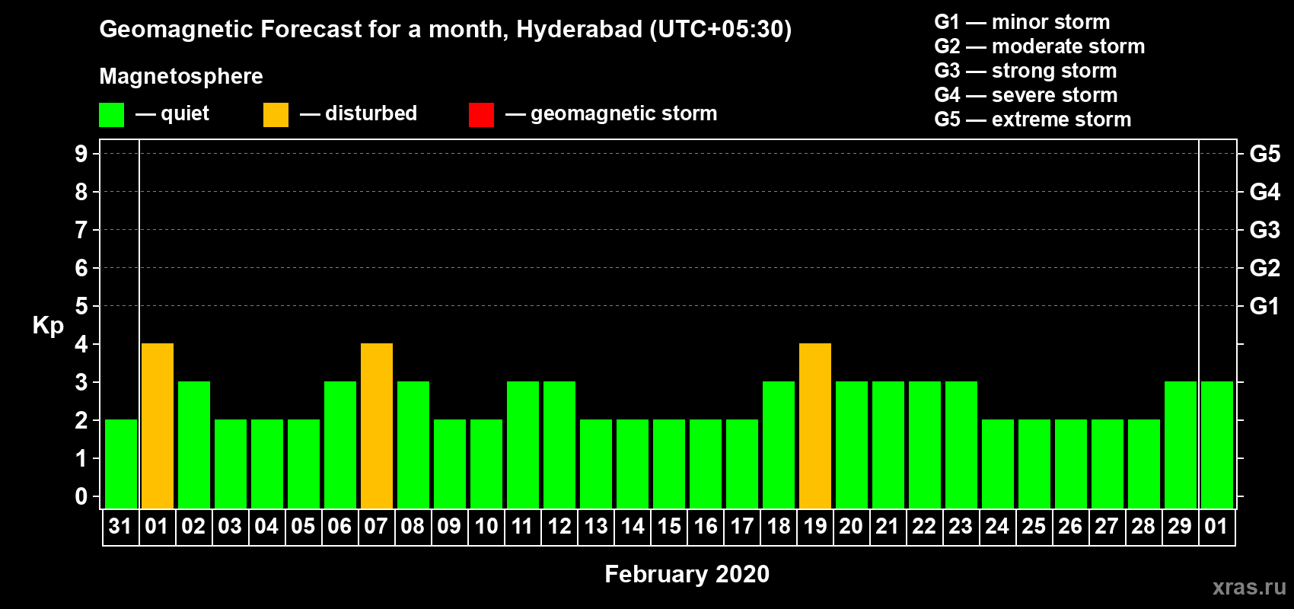Click the '— quiet' legend label

click(x=172, y=113)
